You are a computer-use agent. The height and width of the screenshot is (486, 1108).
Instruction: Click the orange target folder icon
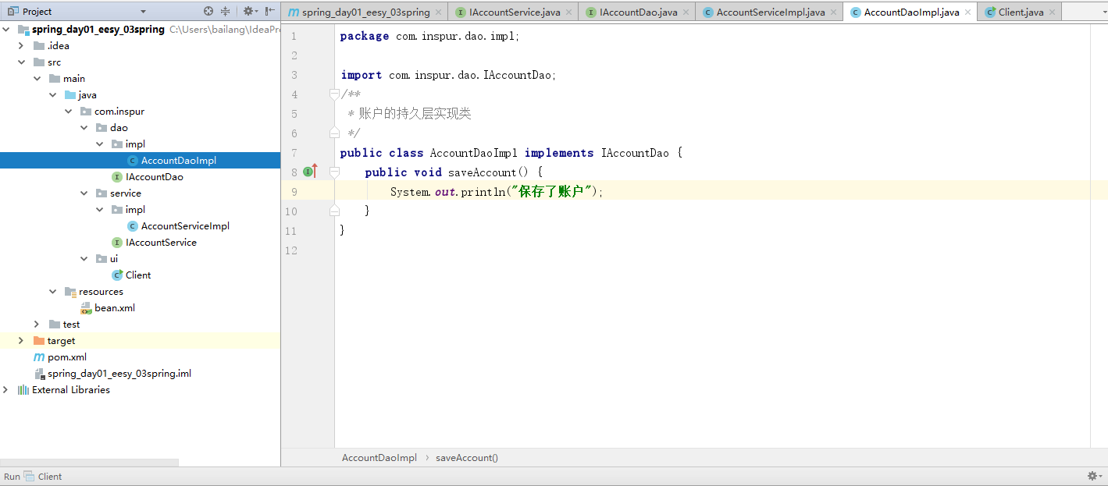pos(39,341)
